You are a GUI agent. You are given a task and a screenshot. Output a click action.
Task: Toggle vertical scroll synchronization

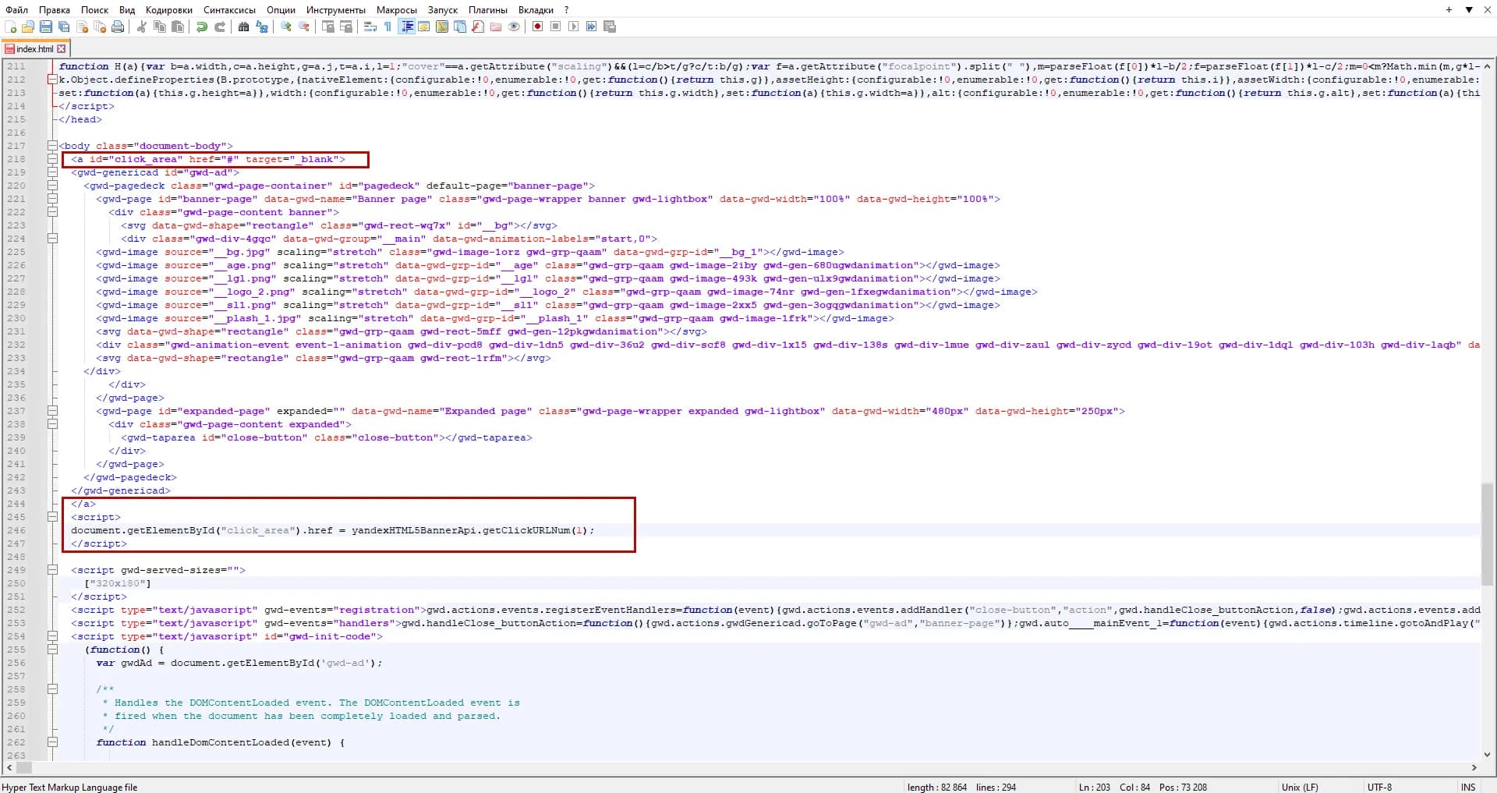click(x=328, y=27)
